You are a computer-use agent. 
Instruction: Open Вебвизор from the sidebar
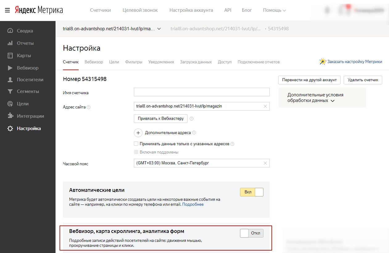click(x=25, y=68)
